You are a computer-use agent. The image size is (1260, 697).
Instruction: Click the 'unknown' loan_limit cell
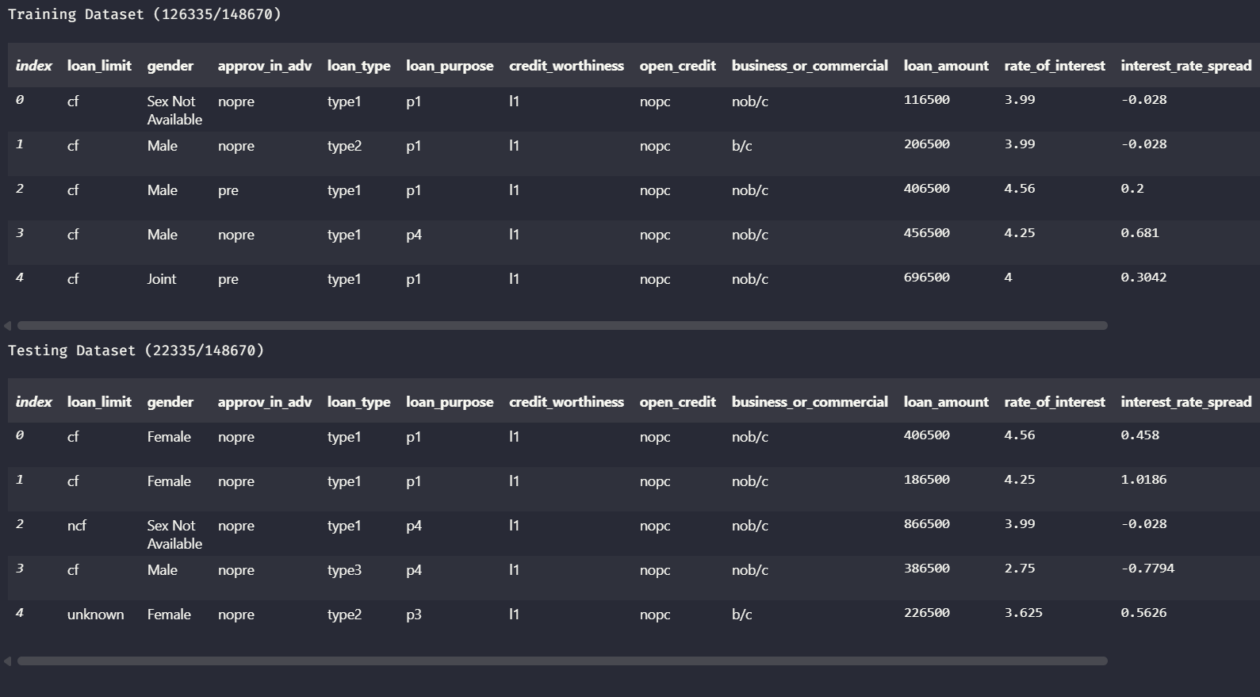[x=95, y=615]
